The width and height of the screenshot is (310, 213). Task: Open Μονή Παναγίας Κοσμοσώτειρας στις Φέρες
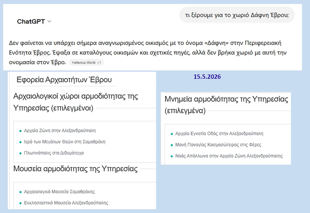[218, 145]
